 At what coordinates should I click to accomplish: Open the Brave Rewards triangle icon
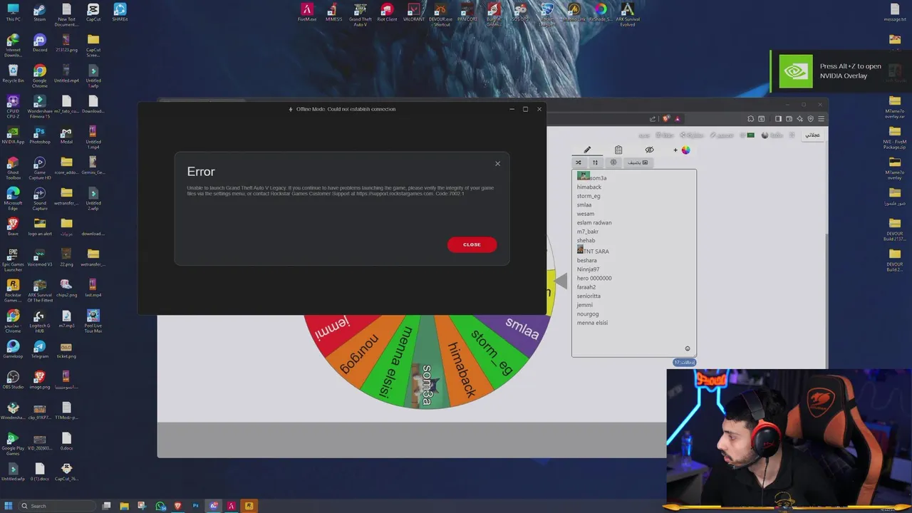click(x=678, y=118)
